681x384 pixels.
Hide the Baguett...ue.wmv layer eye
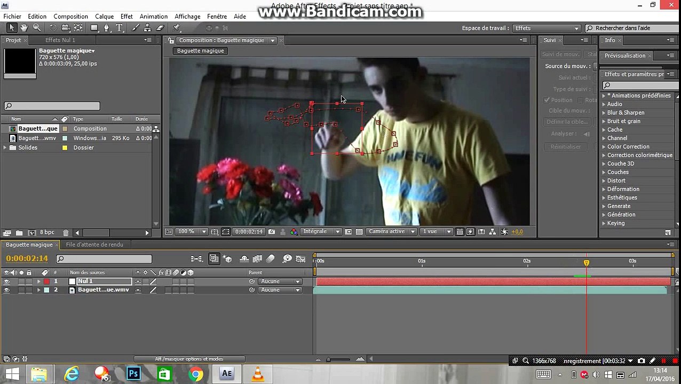pos(6,290)
